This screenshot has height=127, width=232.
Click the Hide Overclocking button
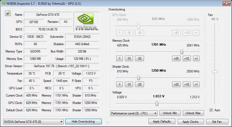(x=83, y=121)
